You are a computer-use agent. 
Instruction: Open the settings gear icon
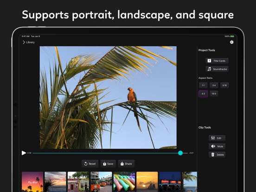pyautogui.click(x=231, y=42)
